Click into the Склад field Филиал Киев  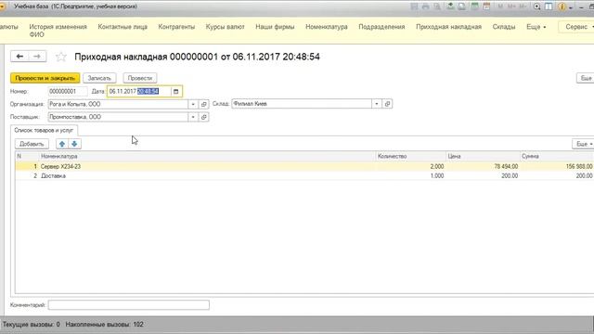tap(302, 104)
